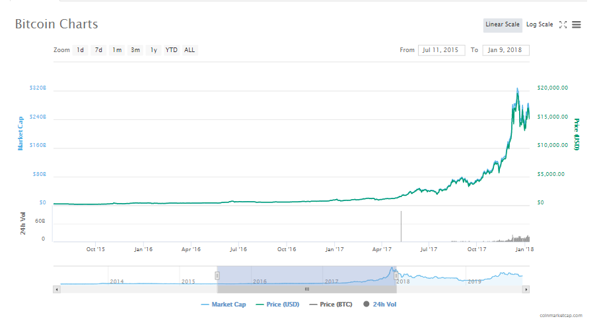Toggle the Price (BTC) series in legend
Image resolution: width=597 pixels, height=325 pixels.
tap(331, 305)
